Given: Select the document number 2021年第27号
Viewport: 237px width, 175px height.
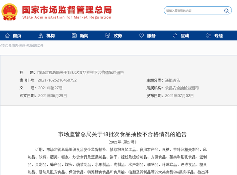Looking at the screenshot, I should coord(50,88).
